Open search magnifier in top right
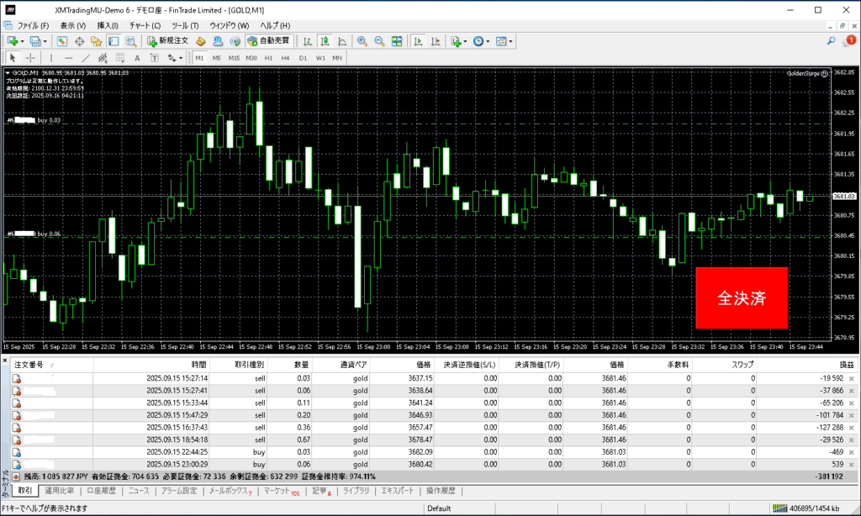 click(832, 40)
